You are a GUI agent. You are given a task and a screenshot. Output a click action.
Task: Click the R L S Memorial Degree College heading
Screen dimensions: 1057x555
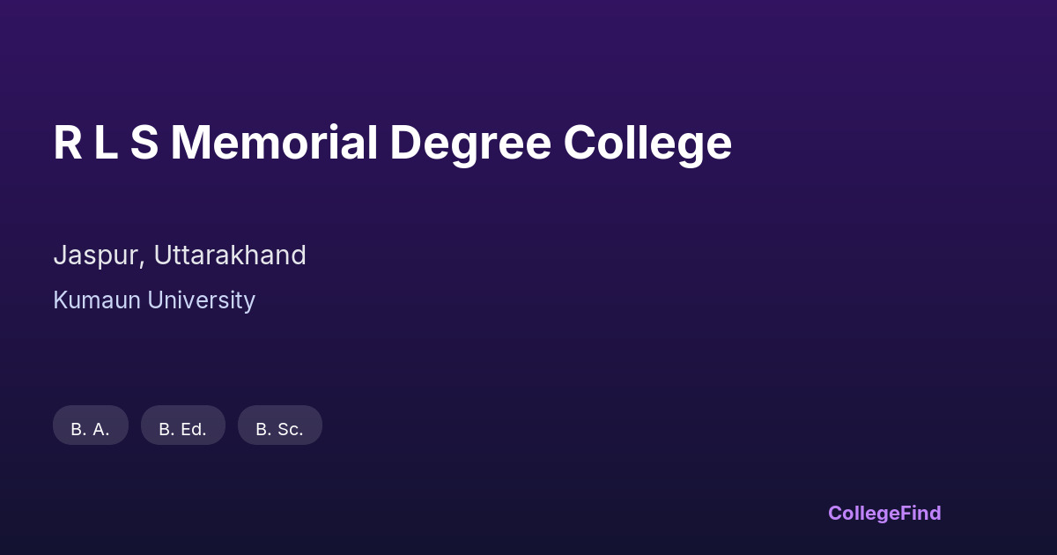click(392, 143)
